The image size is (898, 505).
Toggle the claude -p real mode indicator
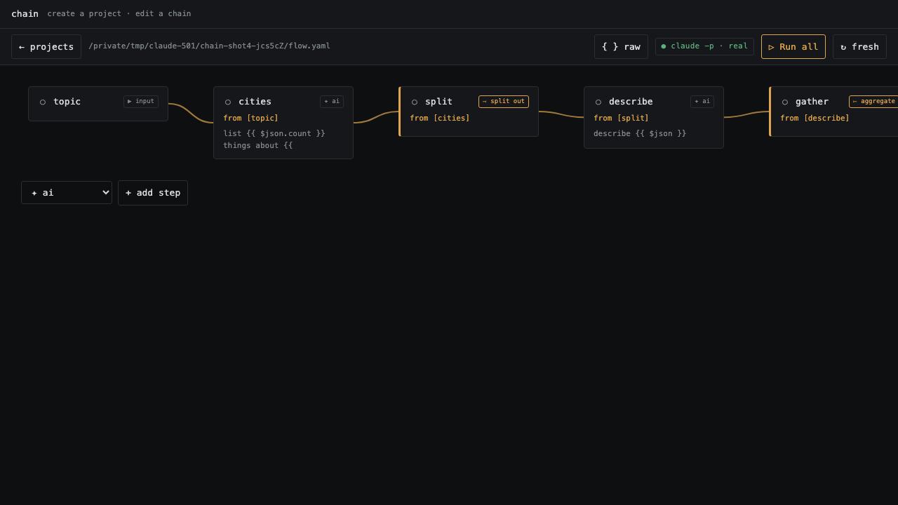(704, 46)
